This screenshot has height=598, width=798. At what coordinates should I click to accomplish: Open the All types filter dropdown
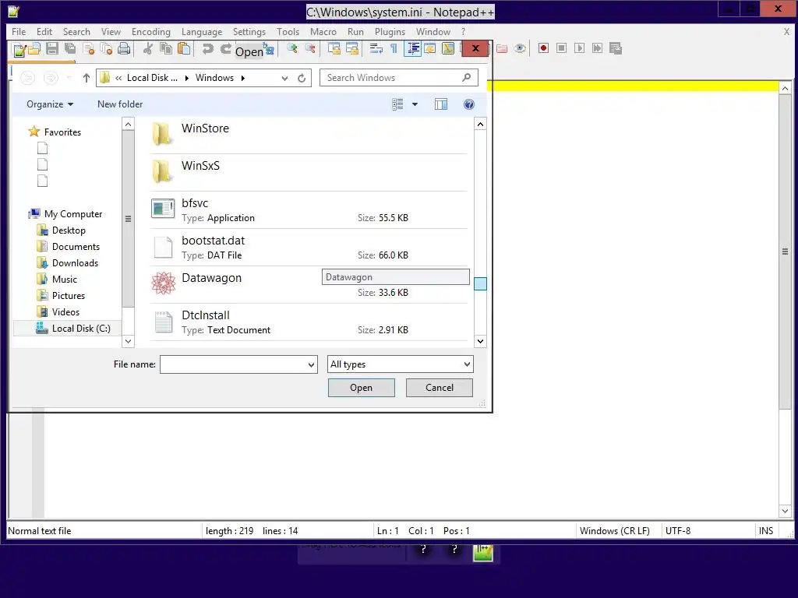[467, 364]
